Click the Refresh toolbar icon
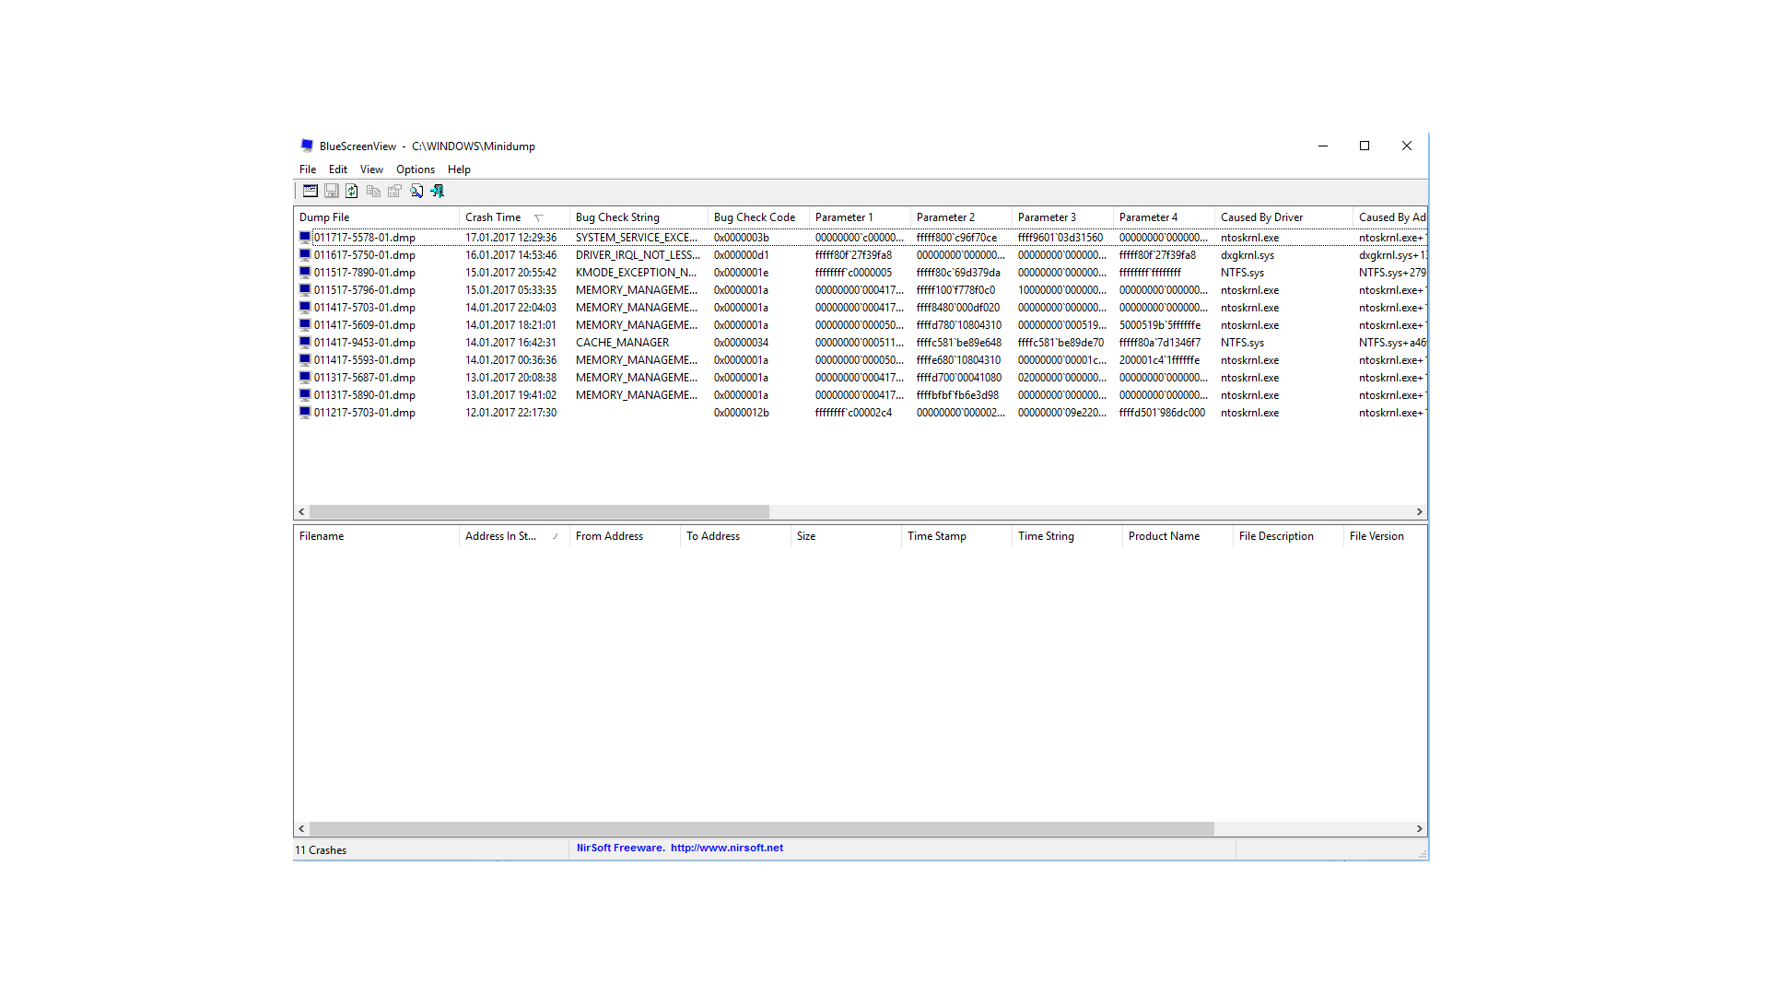This screenshot has height=995, width=1769. 352,191
